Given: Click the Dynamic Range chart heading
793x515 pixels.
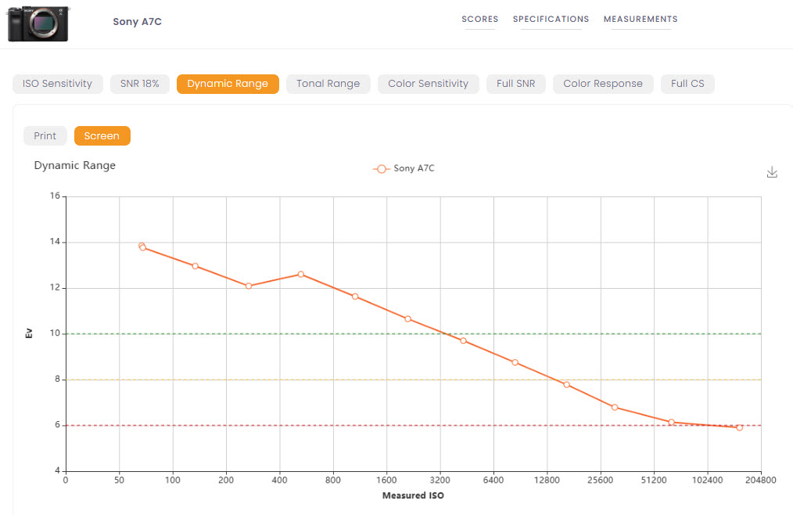Looking at the screenshot, I should (x=75, y=166).
